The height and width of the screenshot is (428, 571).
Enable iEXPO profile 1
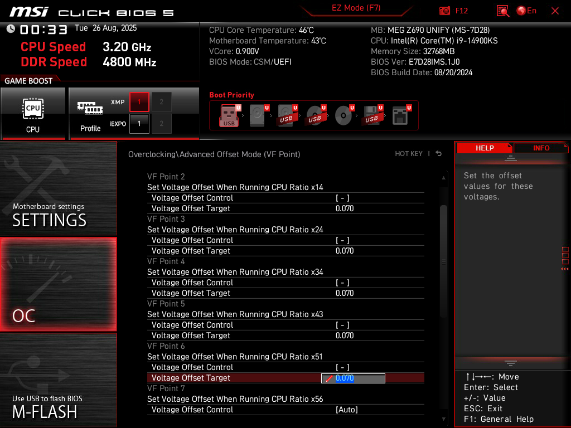[139, 124]
